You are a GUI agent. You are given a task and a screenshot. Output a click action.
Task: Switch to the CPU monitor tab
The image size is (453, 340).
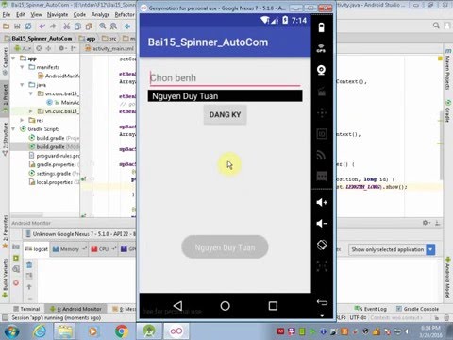[103, 249]
